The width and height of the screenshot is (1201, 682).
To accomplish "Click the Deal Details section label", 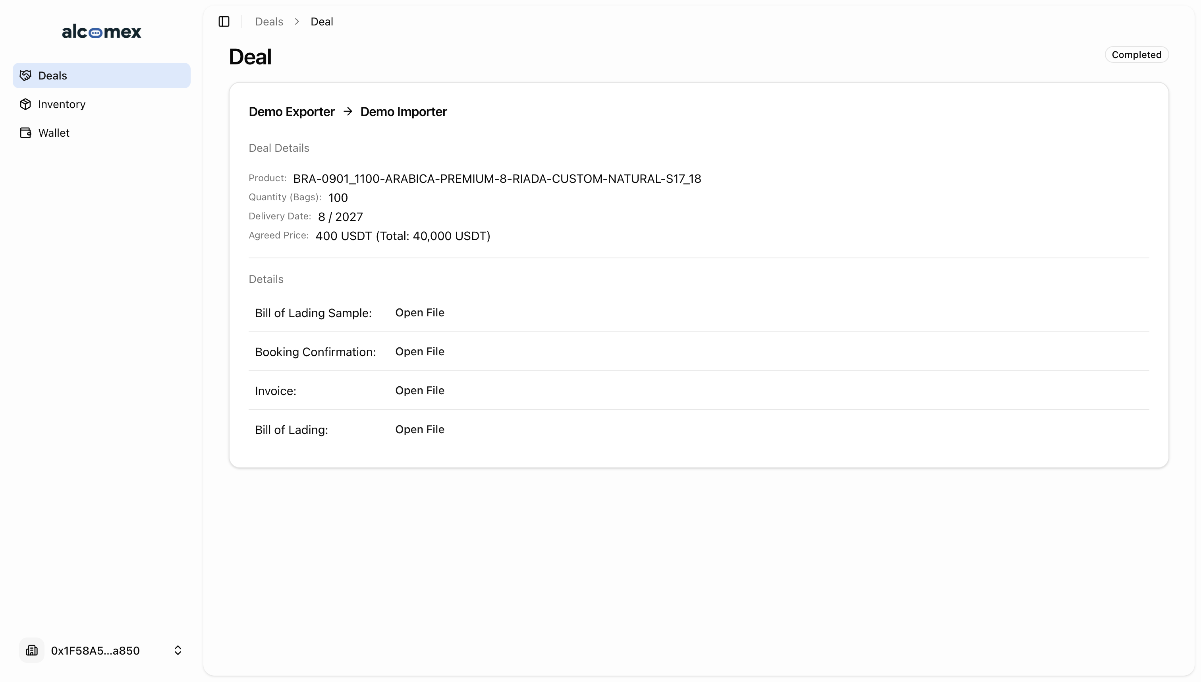I will pos(279,148).
